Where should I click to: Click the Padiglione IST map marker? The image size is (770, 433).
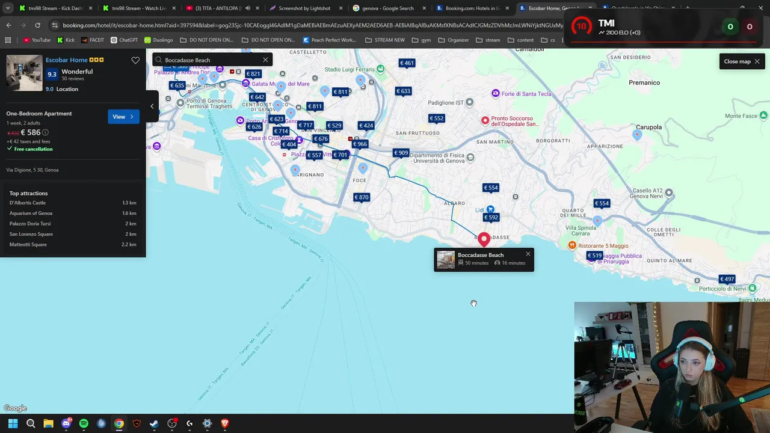click(470, 102)
